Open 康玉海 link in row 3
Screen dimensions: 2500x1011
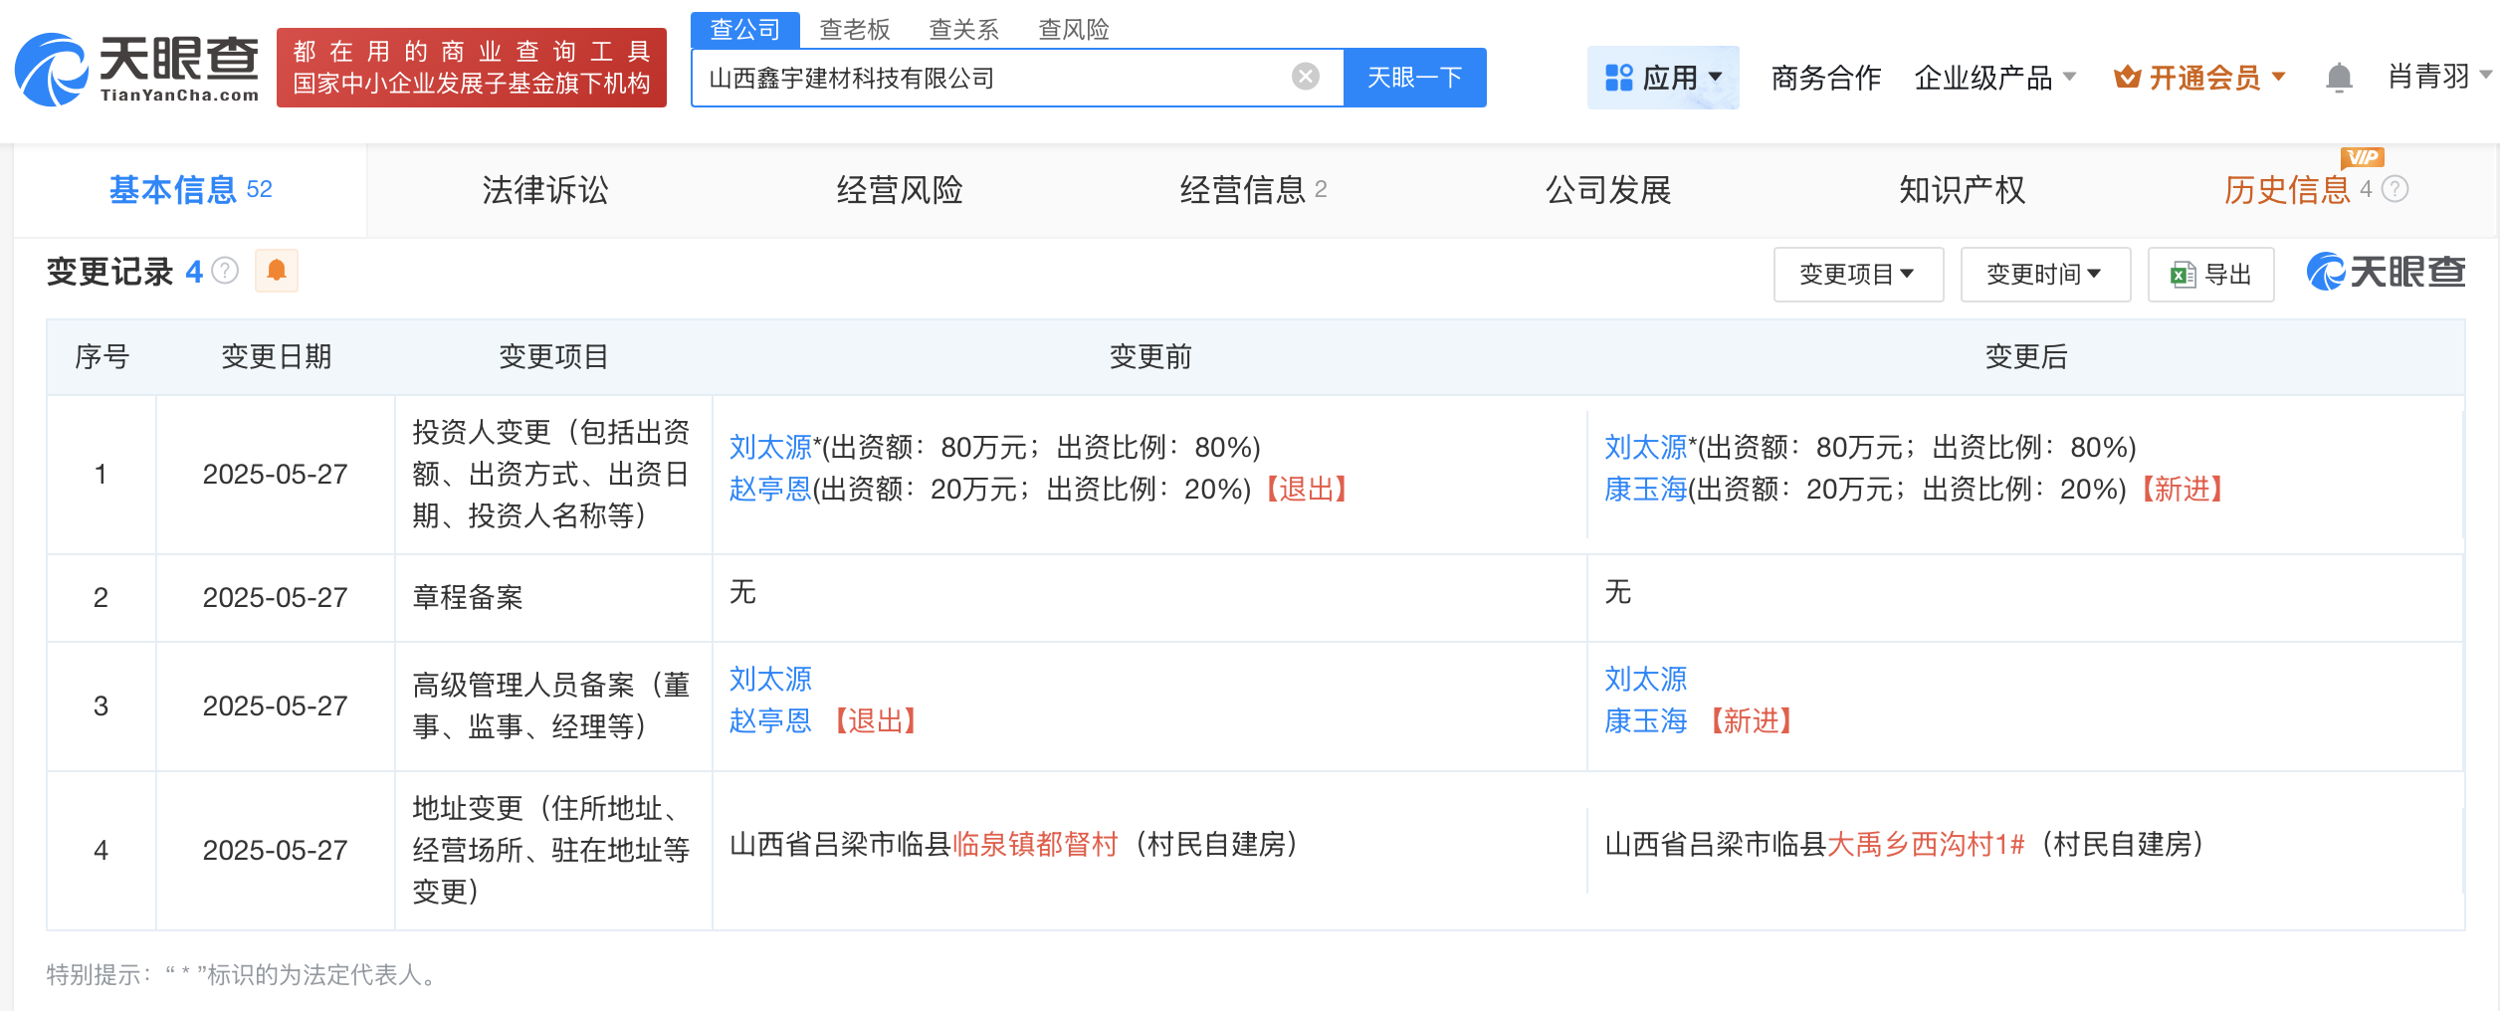pyautogui.click(x=1645, y=721)
